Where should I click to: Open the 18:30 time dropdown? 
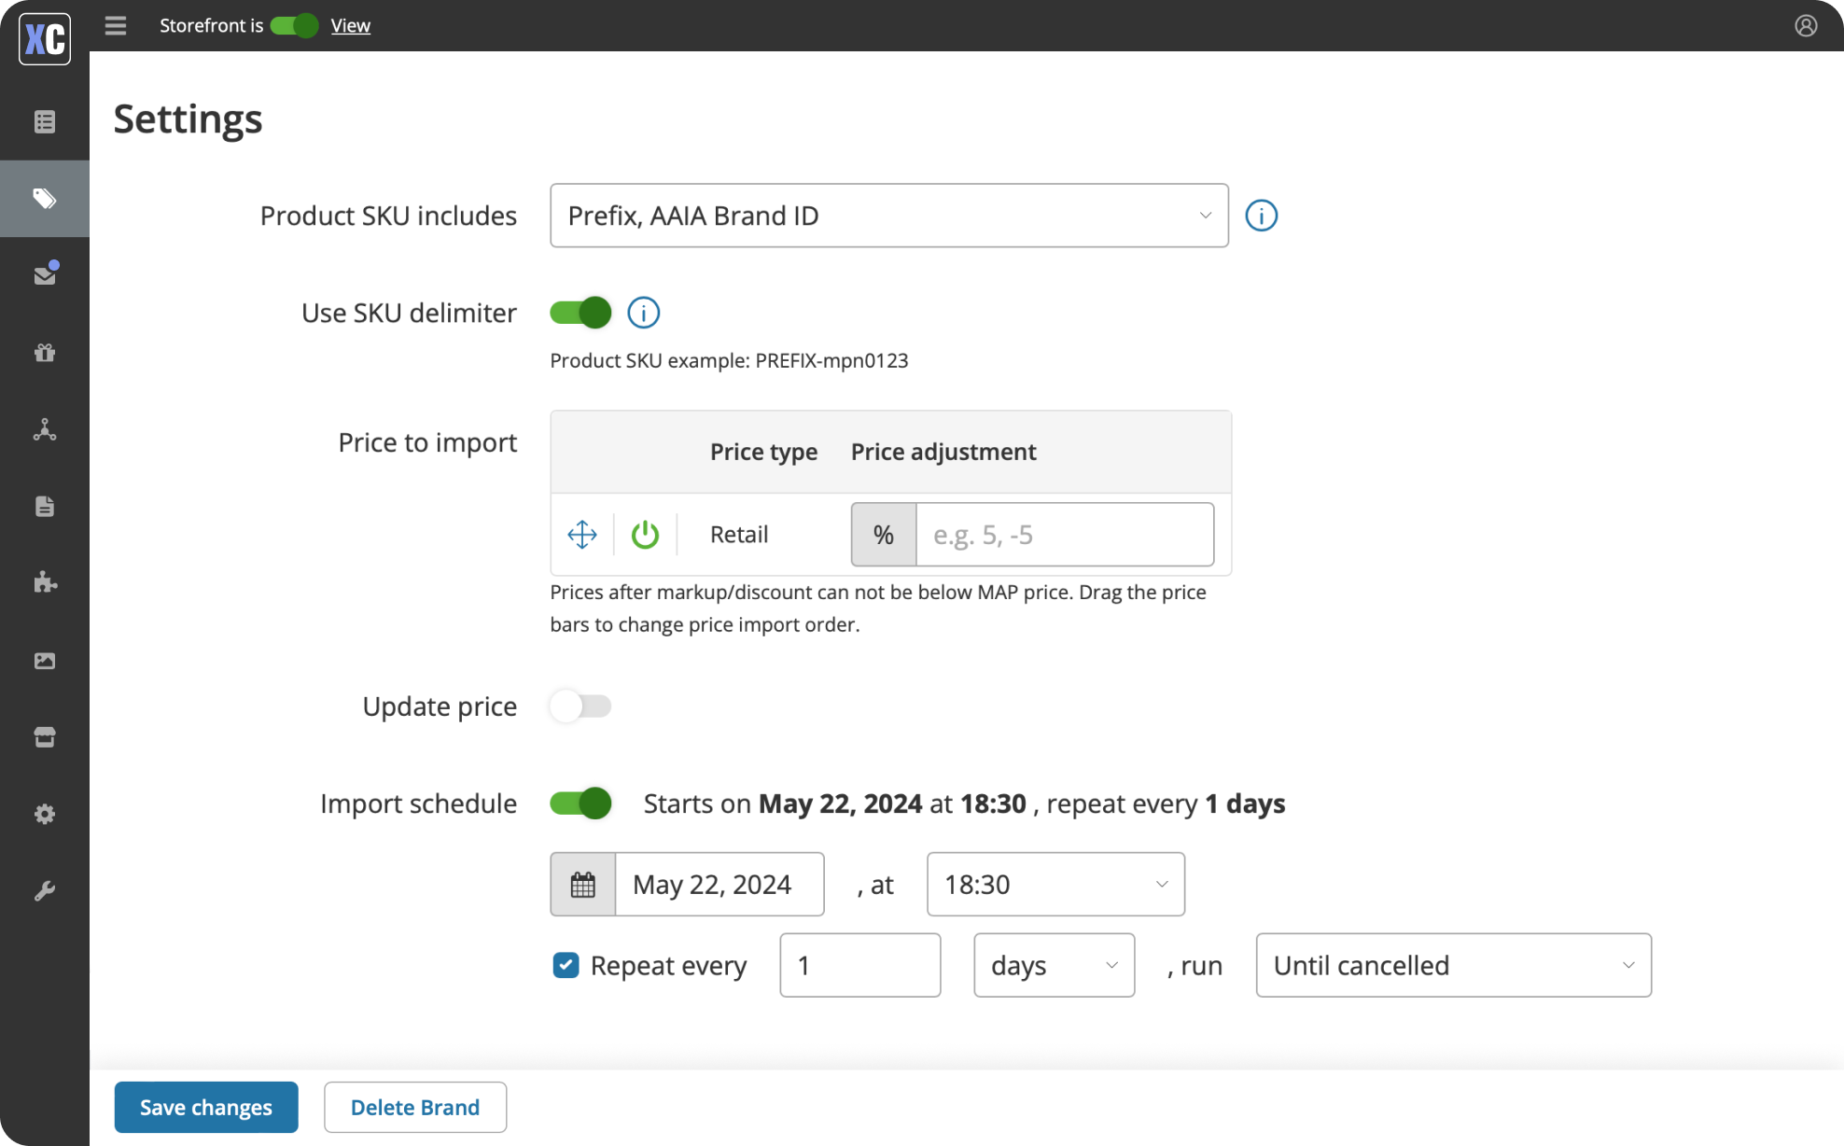coord(1055,884)
